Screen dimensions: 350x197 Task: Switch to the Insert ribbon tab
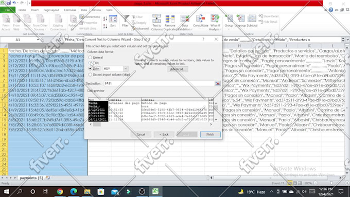coord(35,10)
